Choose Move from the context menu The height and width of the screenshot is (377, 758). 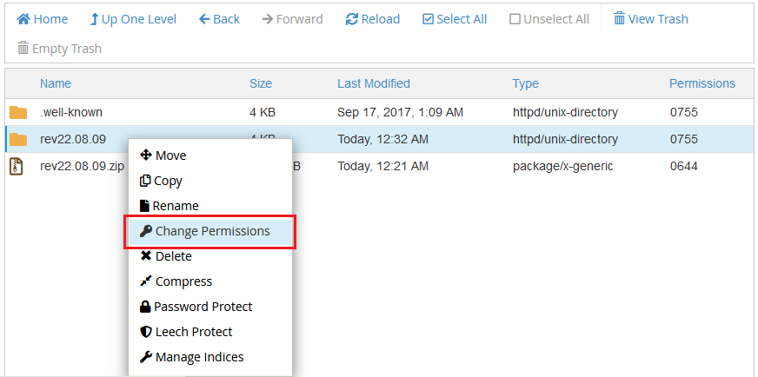pyautogui.click(x=163, y=155)
